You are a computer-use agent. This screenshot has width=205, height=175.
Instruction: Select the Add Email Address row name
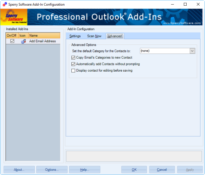(42, 41)
